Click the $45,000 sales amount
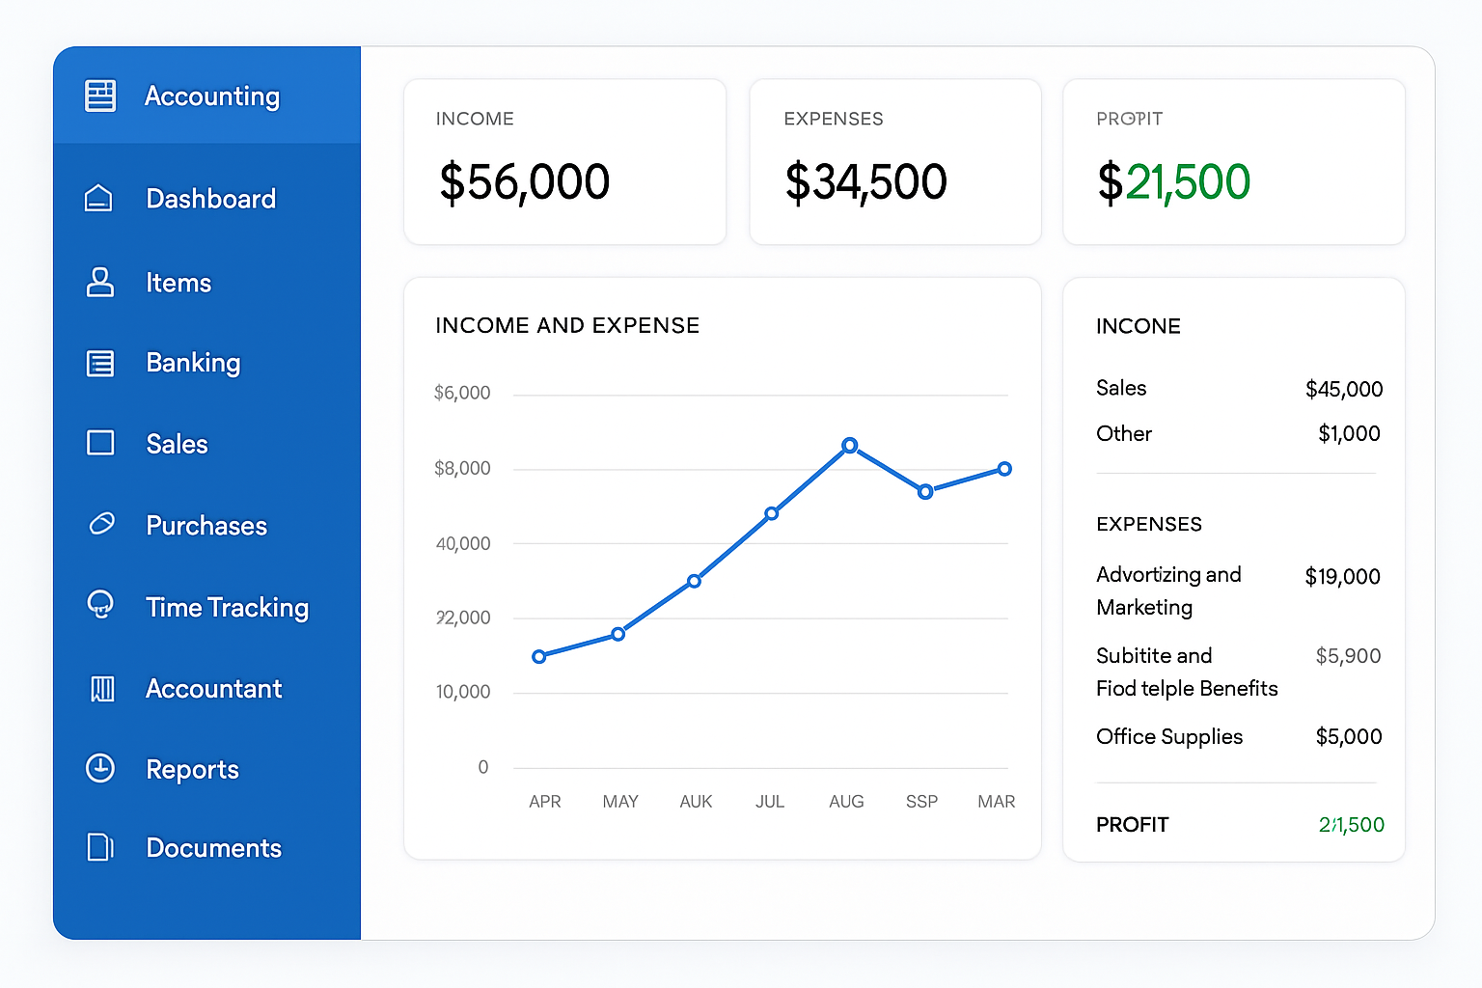This screenshot has height=988, width=1482. point(1344,389)
